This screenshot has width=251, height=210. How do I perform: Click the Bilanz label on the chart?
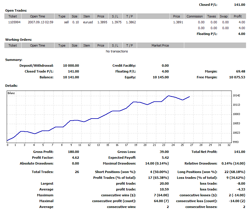(11, 93)
